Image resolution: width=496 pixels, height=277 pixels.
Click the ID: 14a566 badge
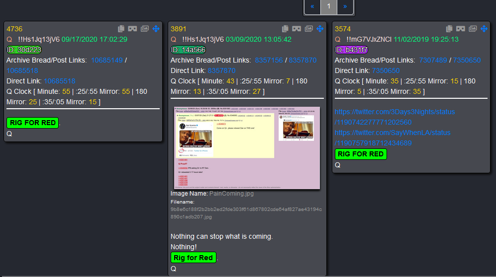[x=188, y=50]
